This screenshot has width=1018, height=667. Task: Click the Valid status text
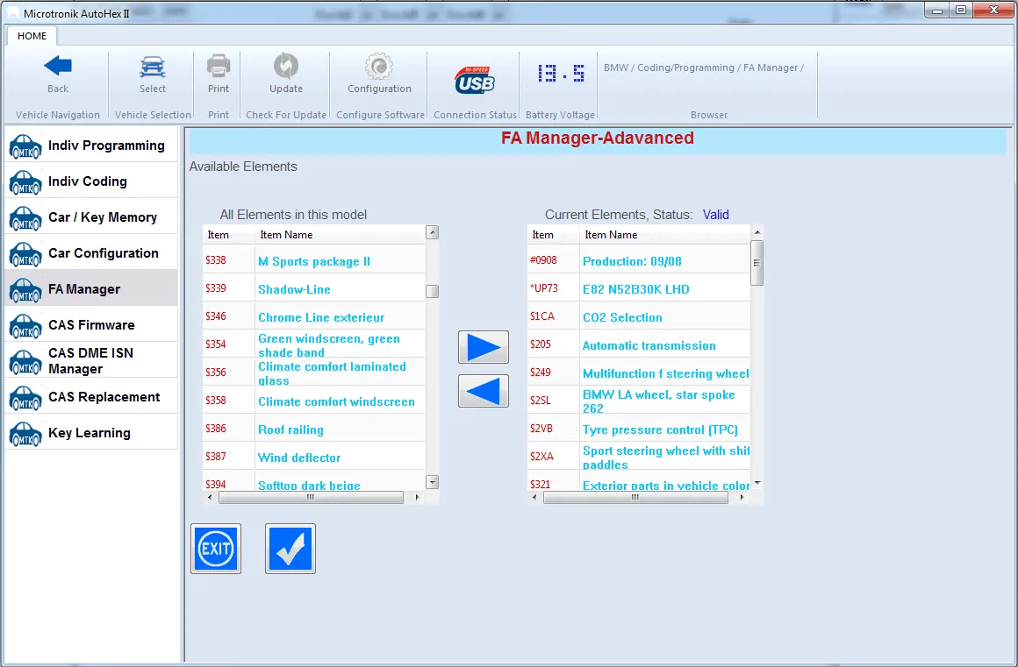(715, 215)
